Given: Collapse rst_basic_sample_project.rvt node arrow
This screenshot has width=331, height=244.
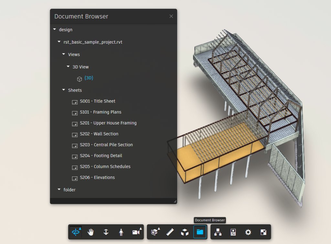Looking at the screenshot, I should 59,42.
